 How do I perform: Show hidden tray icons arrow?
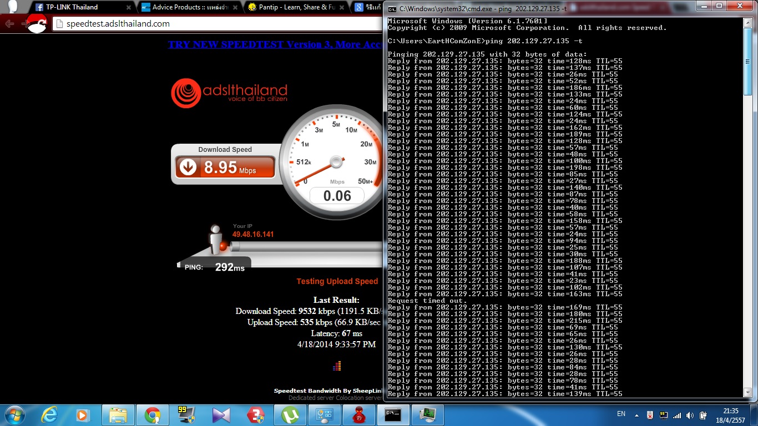coord(636,414)
